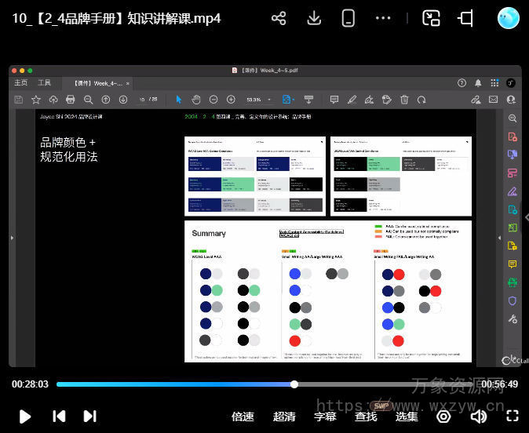Toggle the 字幕 subtitles option
This screenshot has height=433, width=529.
(325, 417)
